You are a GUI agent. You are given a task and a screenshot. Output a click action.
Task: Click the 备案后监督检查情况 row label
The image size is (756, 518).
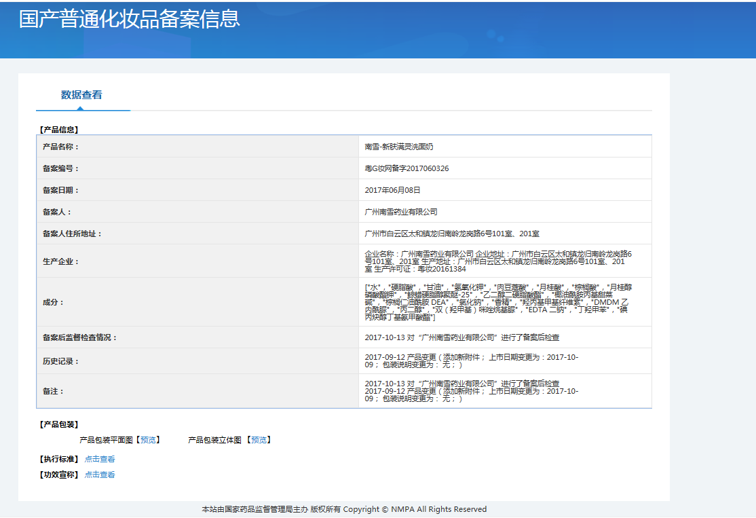click(80, 337)
